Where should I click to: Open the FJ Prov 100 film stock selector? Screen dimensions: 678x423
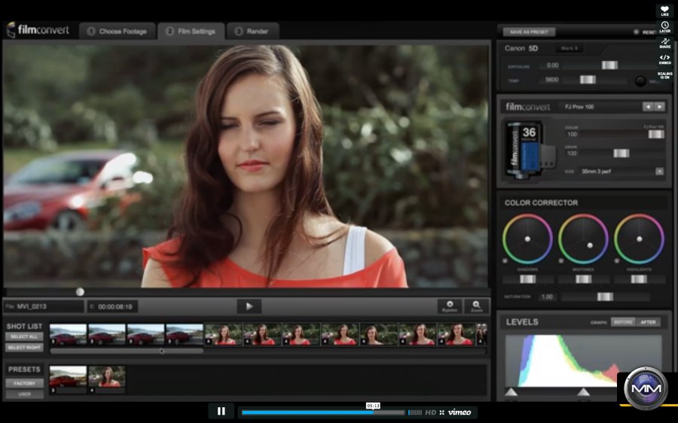(599, 107)
